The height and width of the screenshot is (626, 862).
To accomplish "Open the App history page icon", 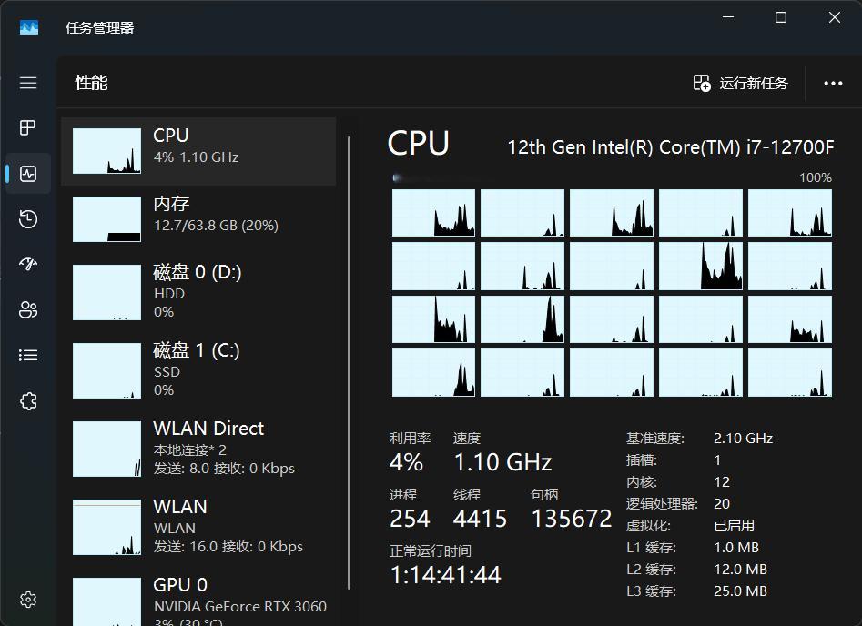I will (28, 219).
